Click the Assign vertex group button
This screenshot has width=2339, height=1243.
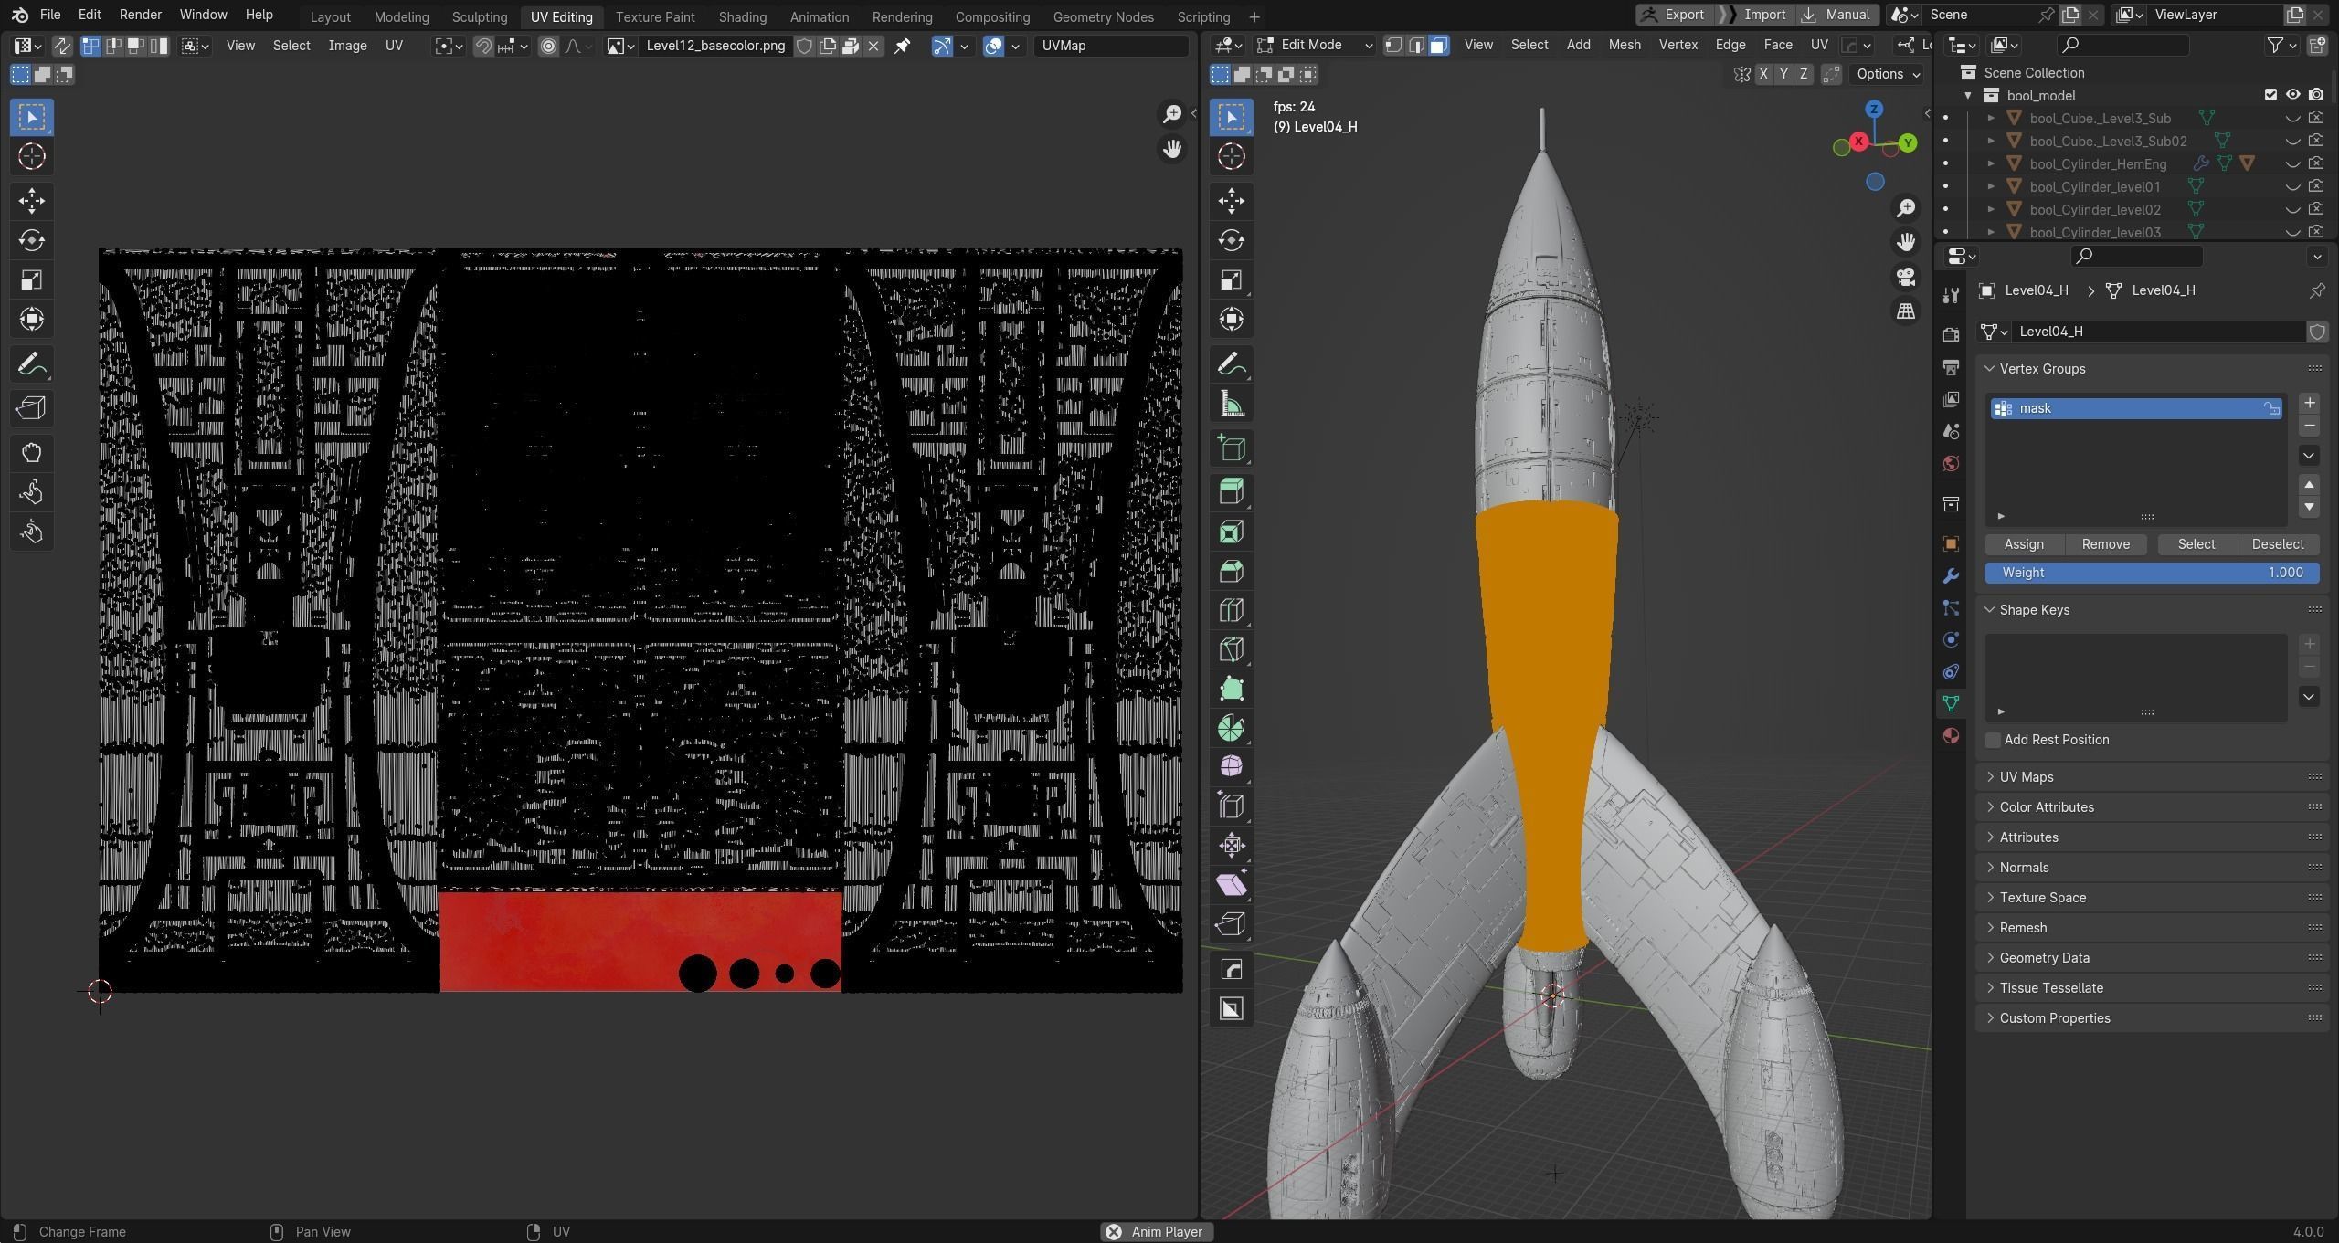point(2024,544)
